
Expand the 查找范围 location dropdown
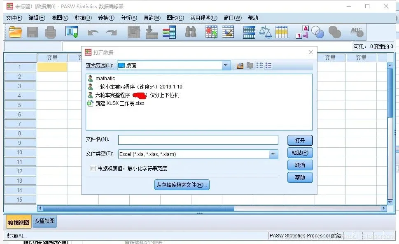pos(226,65)
